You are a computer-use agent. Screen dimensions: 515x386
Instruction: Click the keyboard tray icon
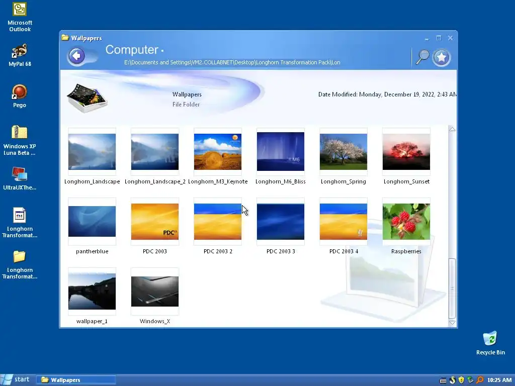click(443, 380)
